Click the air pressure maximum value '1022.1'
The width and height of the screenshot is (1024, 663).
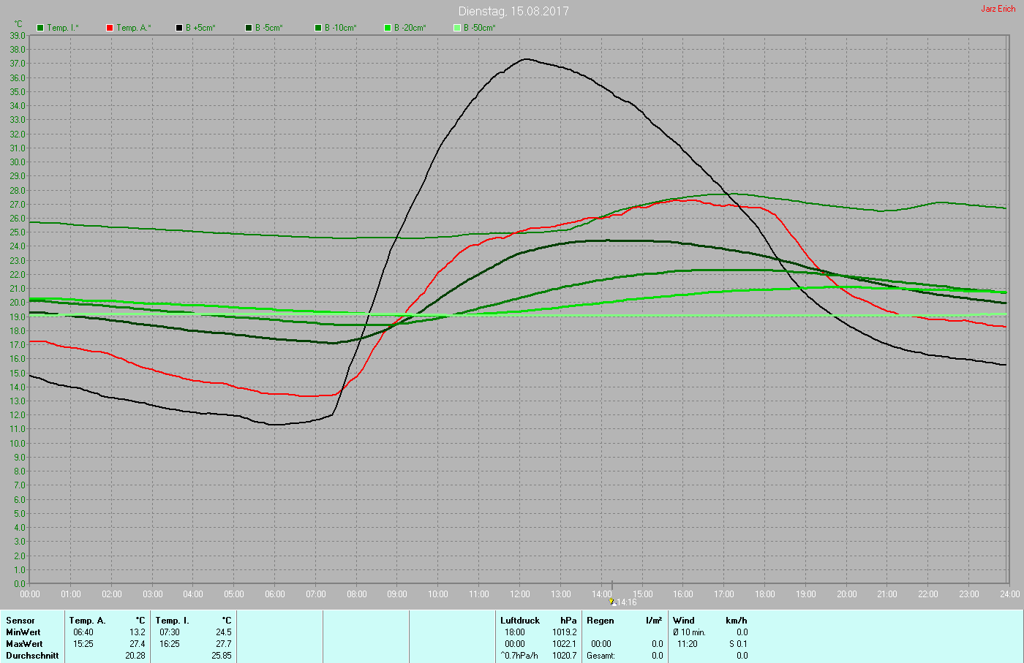click(x=565, y=644)
